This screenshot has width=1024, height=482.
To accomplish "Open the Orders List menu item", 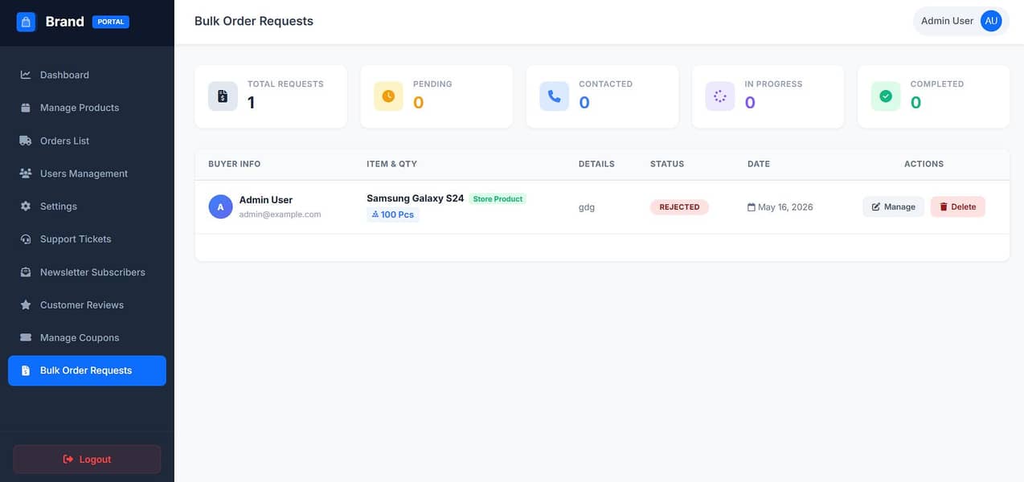I will pyautogui.click(x=87, y=141).
